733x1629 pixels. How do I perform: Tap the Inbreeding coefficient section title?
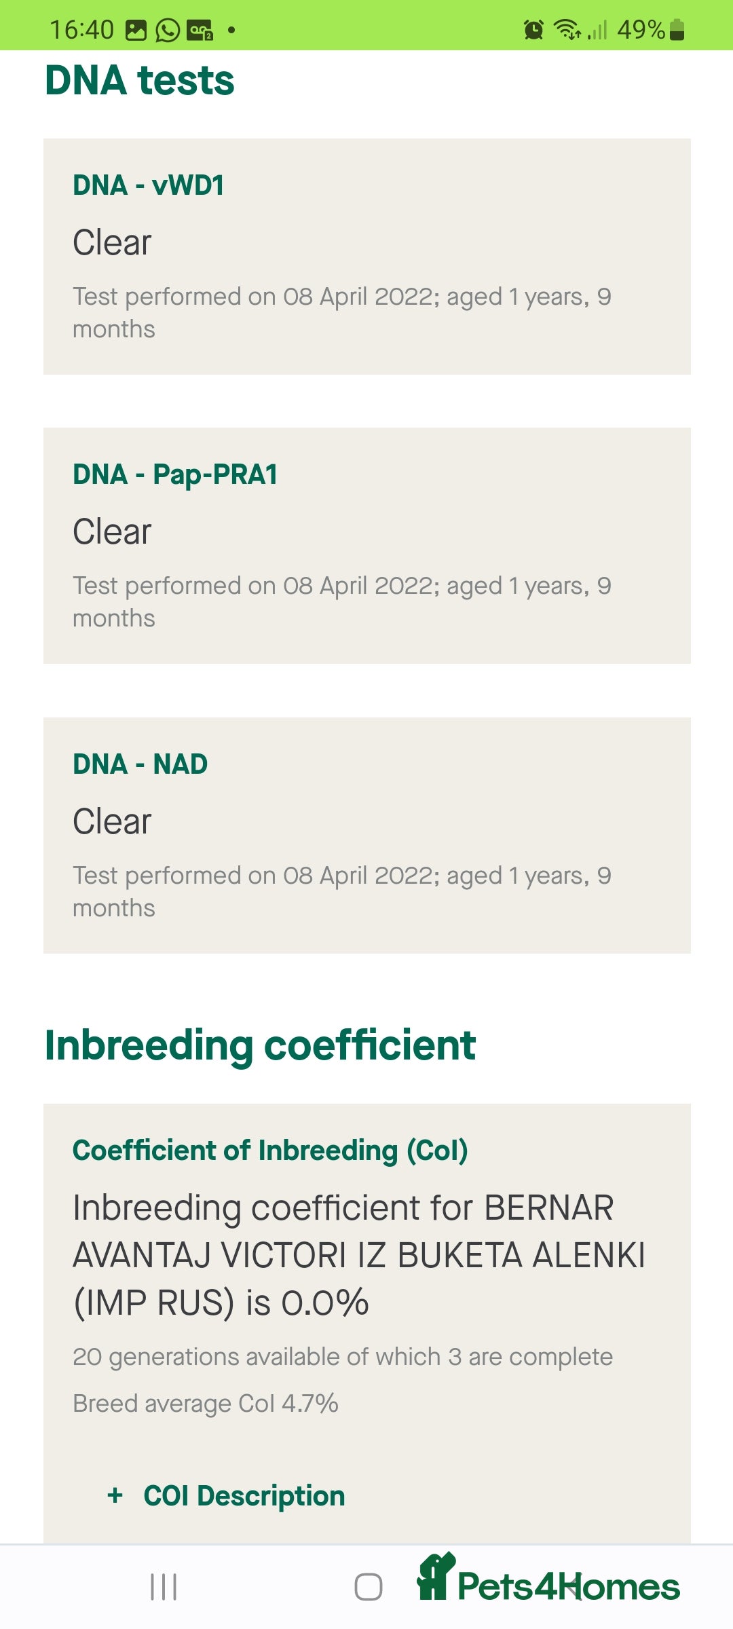tap(260, 1045)
